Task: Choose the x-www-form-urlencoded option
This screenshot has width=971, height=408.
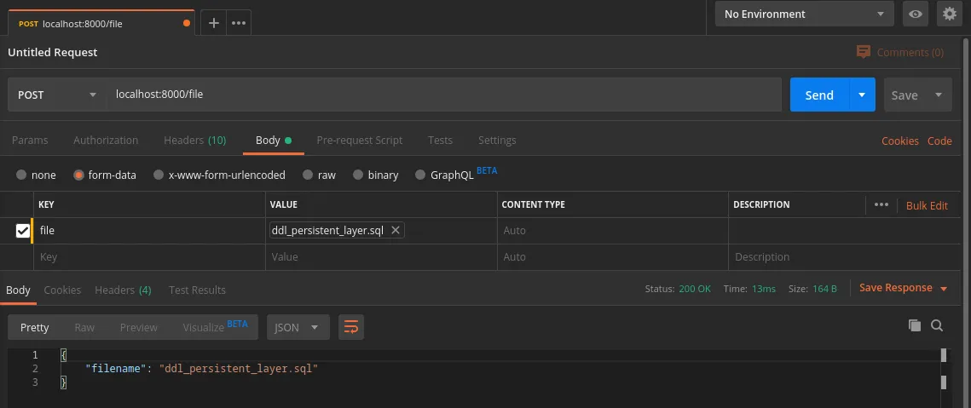Action: point(219,175)
